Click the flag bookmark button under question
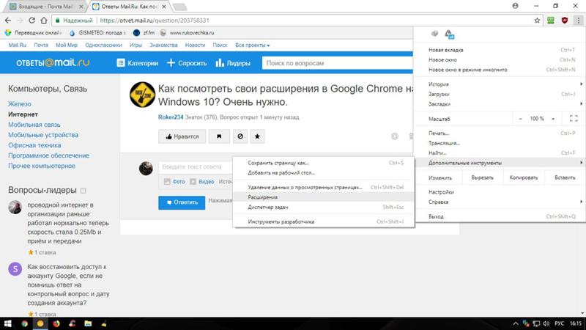 coord(219,136)
